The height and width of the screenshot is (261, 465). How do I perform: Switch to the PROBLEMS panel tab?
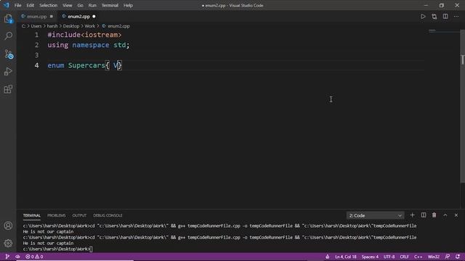pyautogui.click(x=57, y=215)
